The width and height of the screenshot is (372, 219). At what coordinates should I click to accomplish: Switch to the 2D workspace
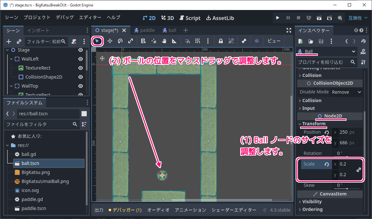[149, 18]
